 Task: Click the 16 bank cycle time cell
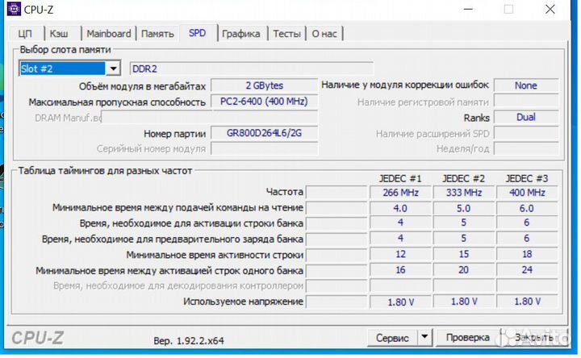tap(400, 270)
